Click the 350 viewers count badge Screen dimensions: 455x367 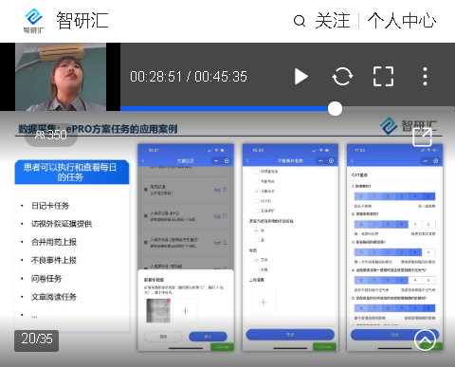[51, 135]
